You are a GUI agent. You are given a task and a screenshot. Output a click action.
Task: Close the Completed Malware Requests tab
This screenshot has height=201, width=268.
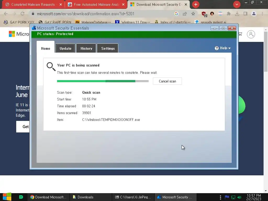61,4
